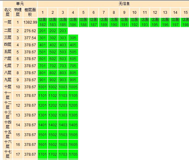This screenshot has height=160, width=189.
Task: Select shop unit 店面 198
Action: pyautogui.click(x=185, y=22)
